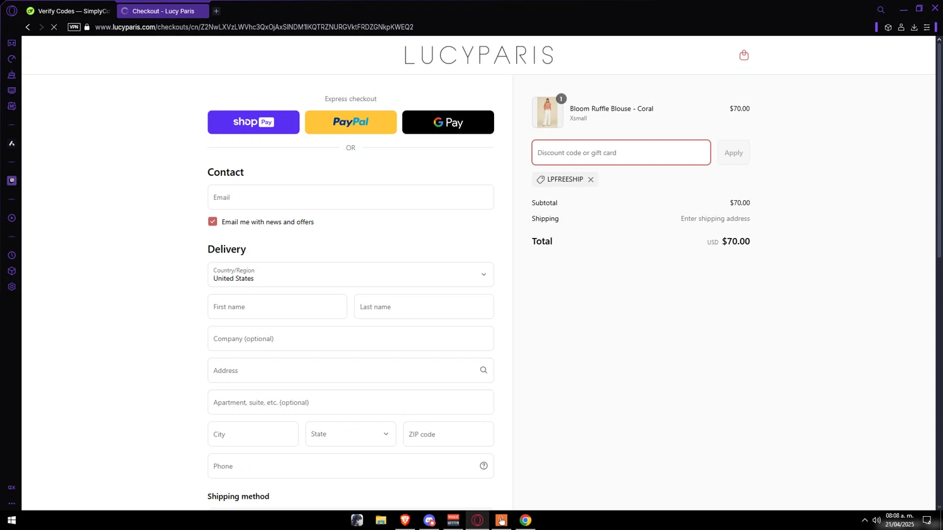Click the Apply discount button

[734, 153]
